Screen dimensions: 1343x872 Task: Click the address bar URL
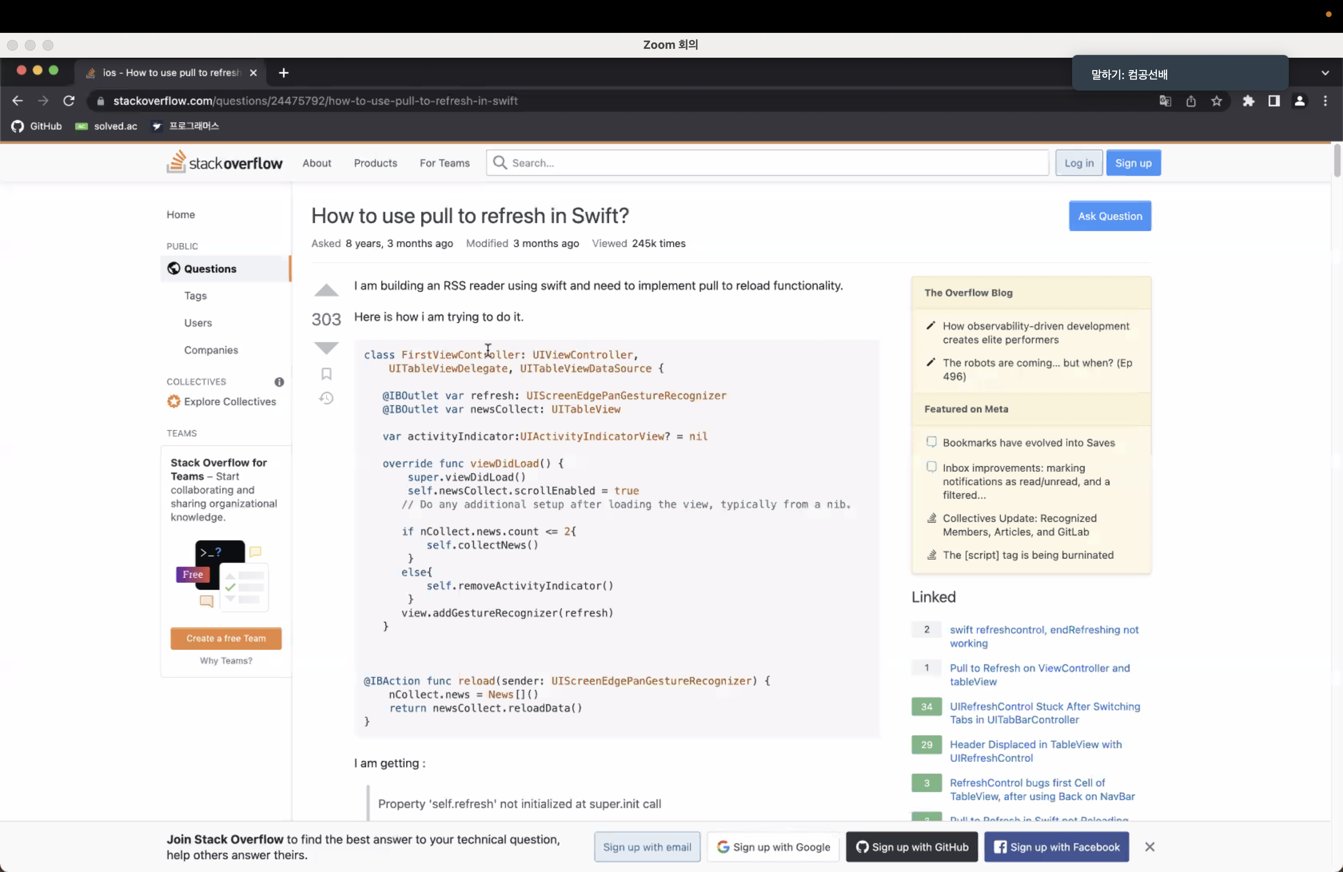(x=315, y=101)
